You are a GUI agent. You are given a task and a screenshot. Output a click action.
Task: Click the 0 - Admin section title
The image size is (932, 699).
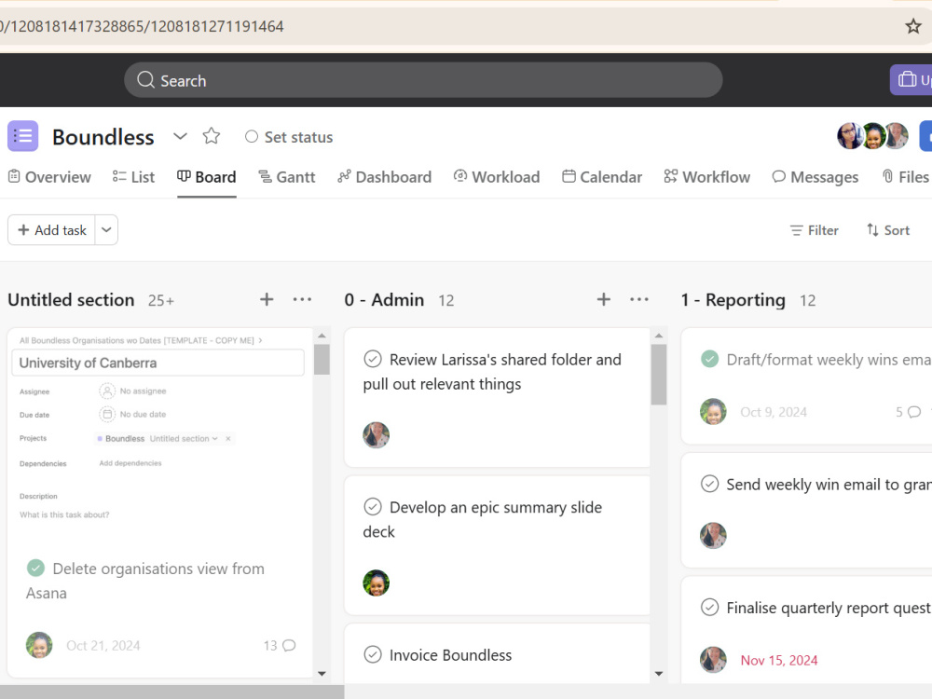pos(384,300)
